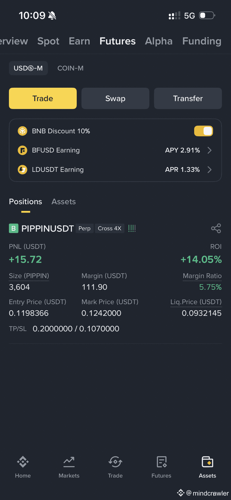Select the Assets wallet icon
231x500 pixels.
pyautogui.click(x=208, y=462)
